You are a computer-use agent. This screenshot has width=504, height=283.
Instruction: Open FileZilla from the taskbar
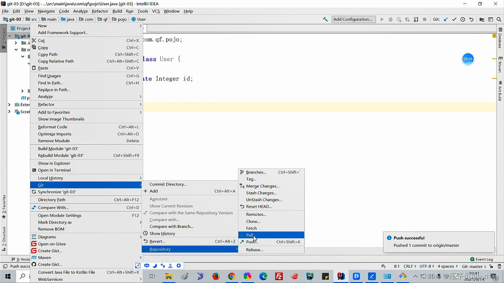tap(279, 276)
